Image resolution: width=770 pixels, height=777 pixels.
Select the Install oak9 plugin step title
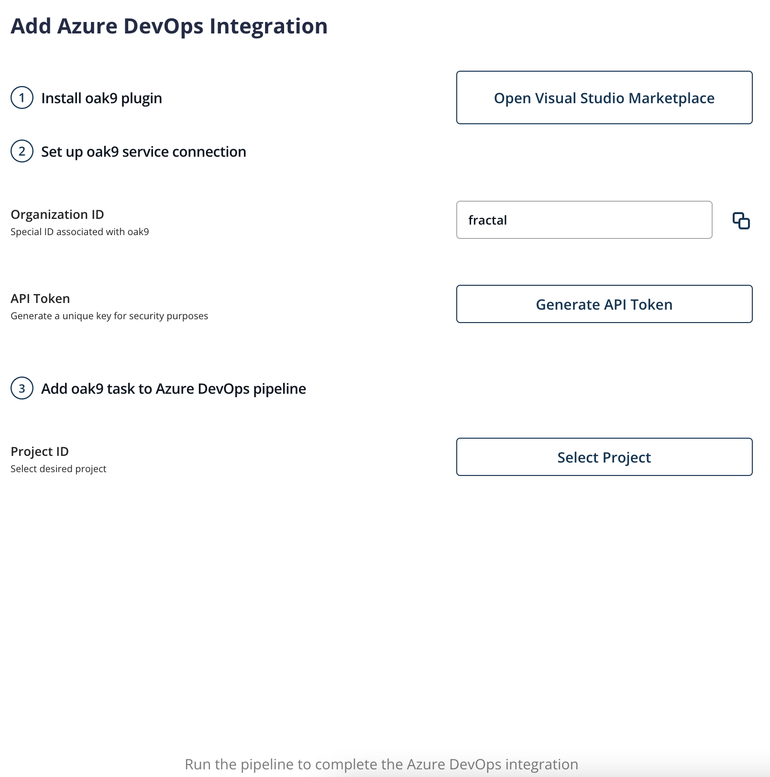[101, 98]
